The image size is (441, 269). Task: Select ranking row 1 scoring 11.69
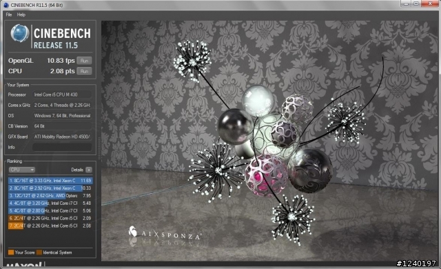coord(50,180)
